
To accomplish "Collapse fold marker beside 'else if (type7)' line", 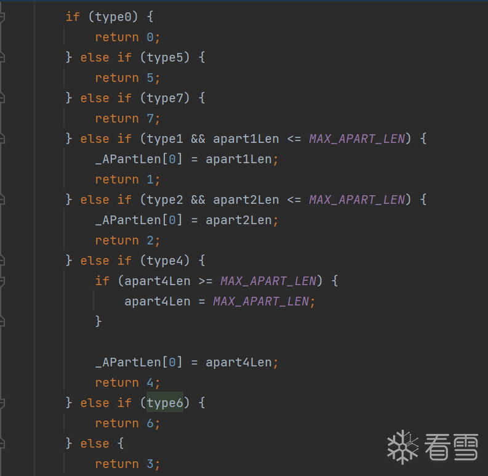I will (2, 99).
